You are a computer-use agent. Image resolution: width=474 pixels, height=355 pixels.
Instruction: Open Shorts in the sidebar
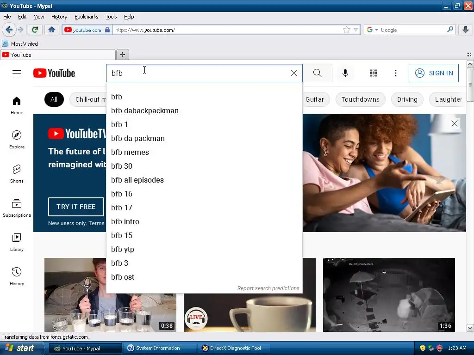point(17,174)
